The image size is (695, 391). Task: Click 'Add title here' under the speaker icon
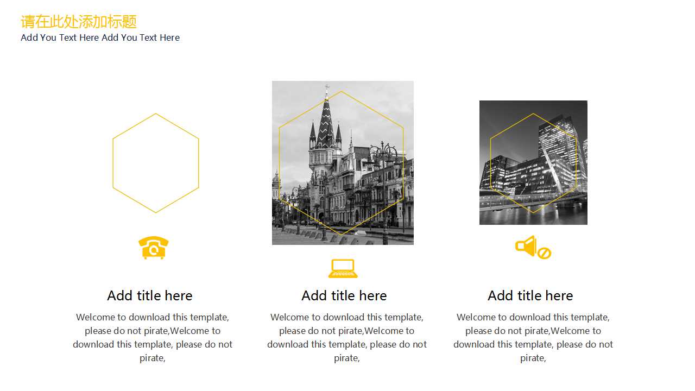(530, 295)
